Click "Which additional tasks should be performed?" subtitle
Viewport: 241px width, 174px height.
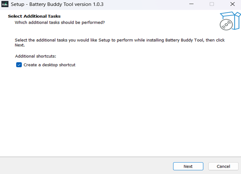pyautogui.click(x=60, y=22)
